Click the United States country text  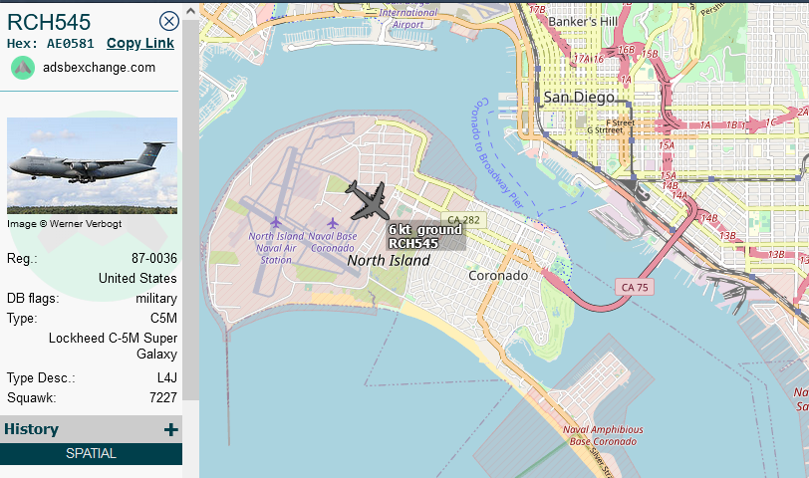137,279
